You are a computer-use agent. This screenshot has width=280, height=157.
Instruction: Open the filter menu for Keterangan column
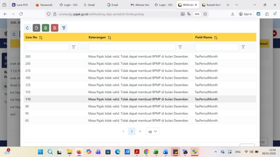coord(180,47)
